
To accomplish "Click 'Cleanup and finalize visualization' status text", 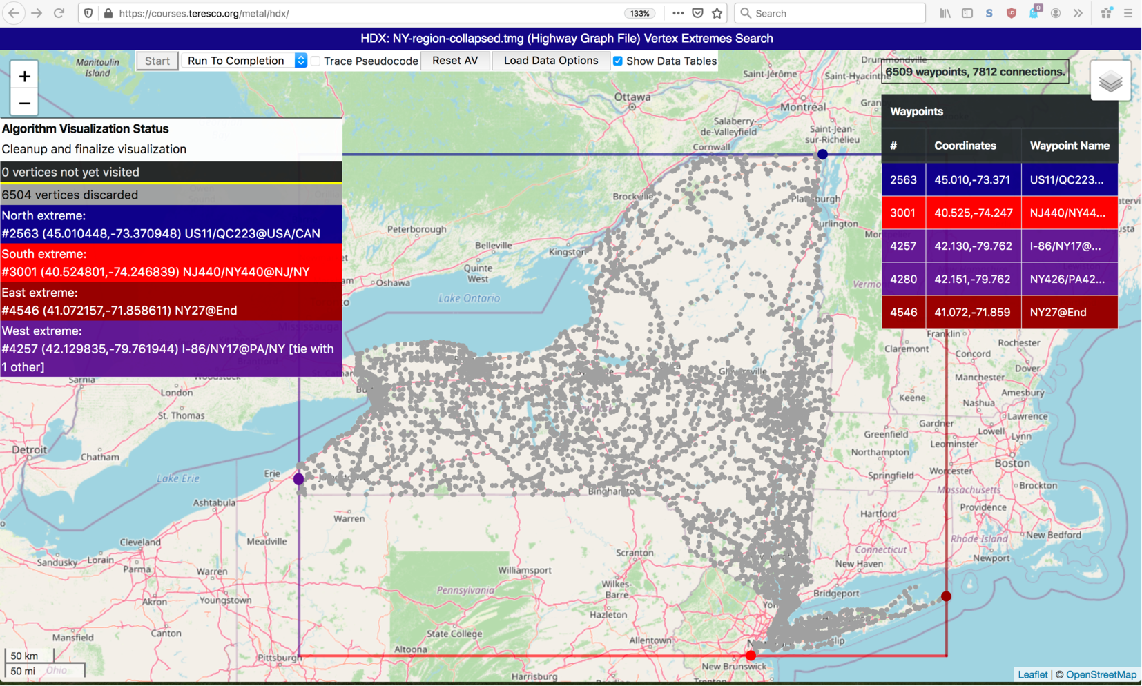I will [94, 149].
